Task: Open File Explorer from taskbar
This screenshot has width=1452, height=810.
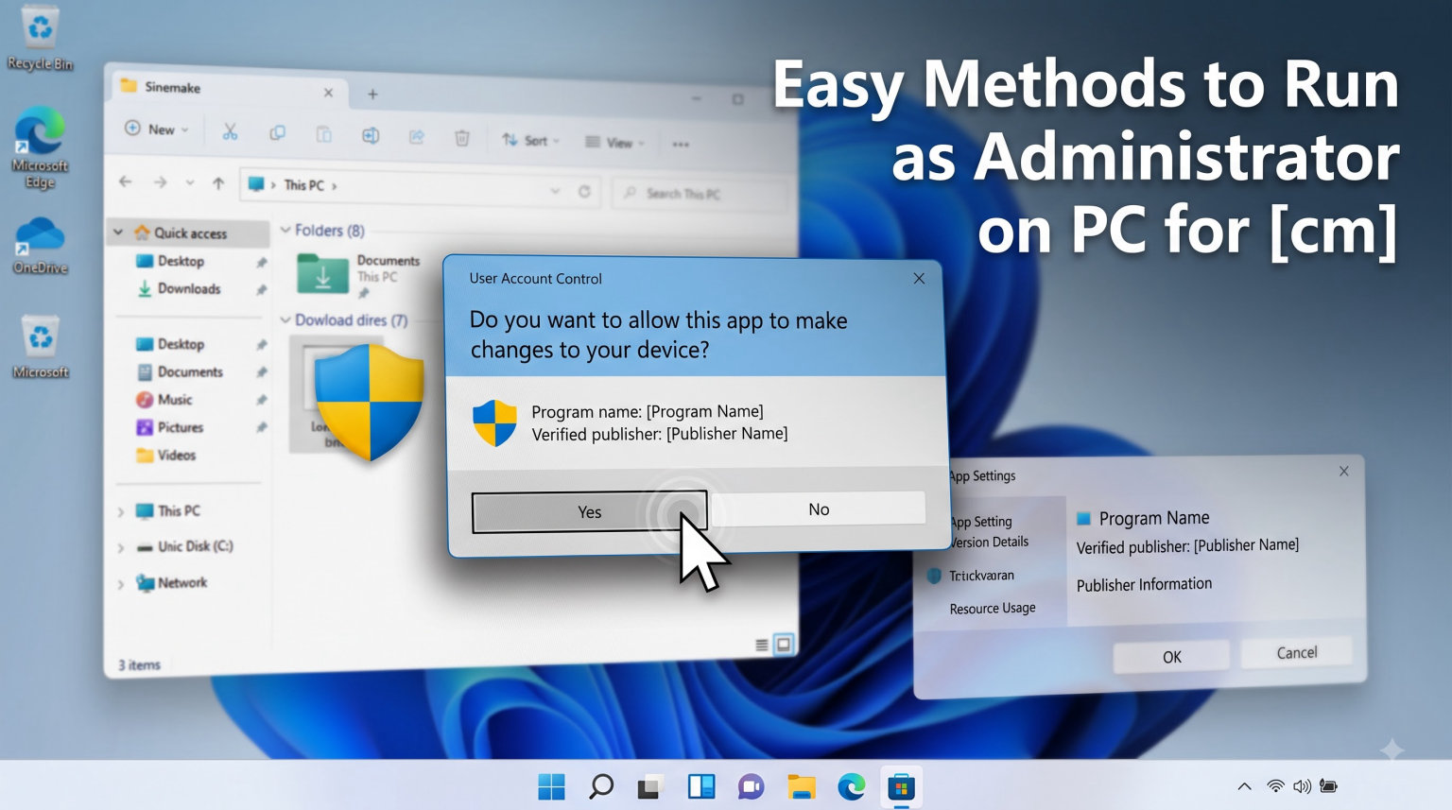Action: tap(802, 786)
